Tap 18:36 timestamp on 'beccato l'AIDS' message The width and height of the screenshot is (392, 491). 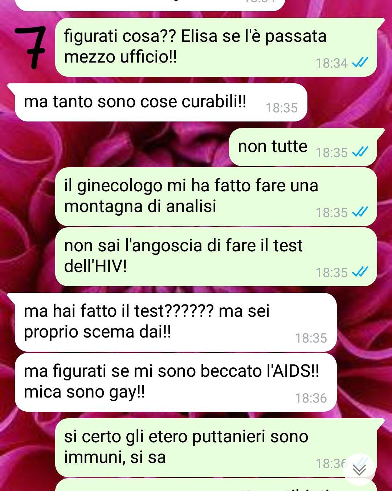coord(311,398)
